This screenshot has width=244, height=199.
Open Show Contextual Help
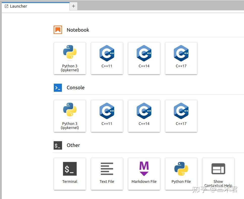(x=218, y=174)
